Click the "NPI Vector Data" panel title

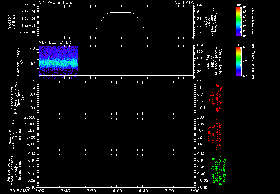pos(56,2)
